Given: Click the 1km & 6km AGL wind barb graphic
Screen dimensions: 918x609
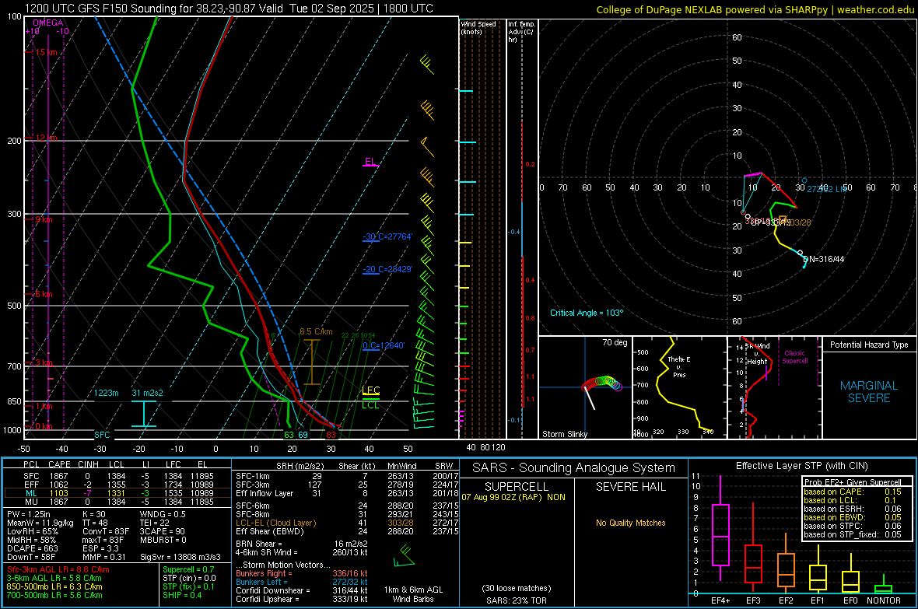Looking at the screenshot, I should tap(404, 555).
